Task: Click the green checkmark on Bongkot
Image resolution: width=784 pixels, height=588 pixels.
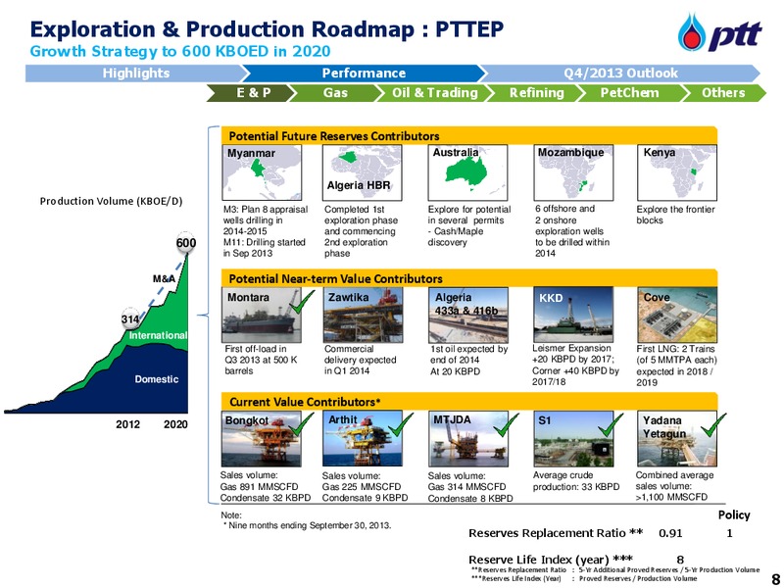Action: (x=302, y=424)
